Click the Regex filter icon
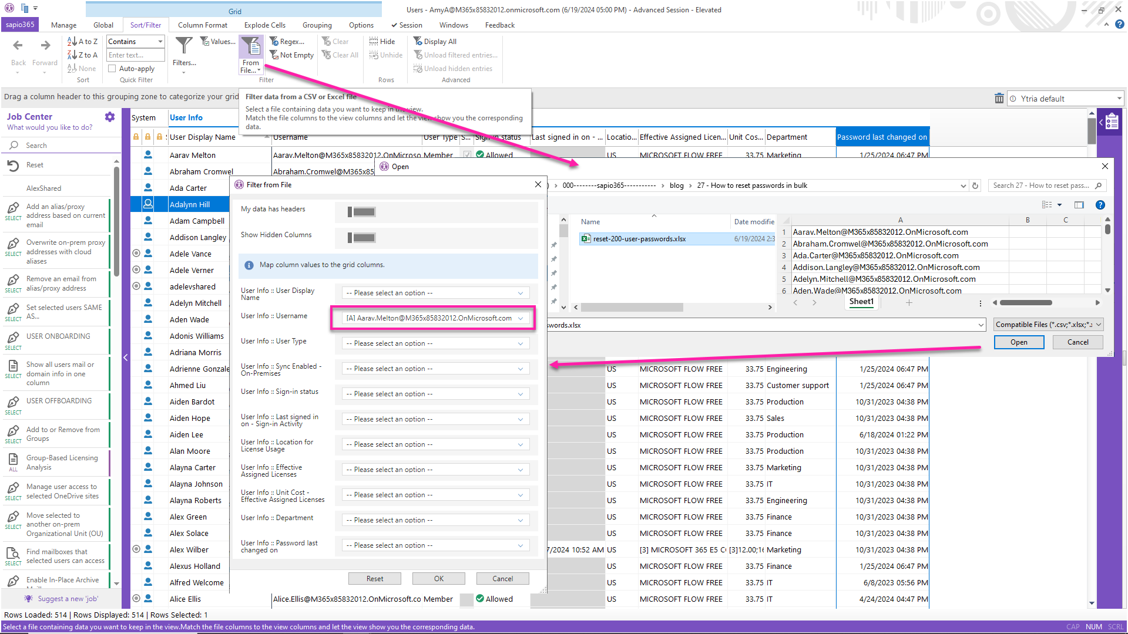This screenshot has height=634, width=1128. pyautogui.click(x=274, y=42)
